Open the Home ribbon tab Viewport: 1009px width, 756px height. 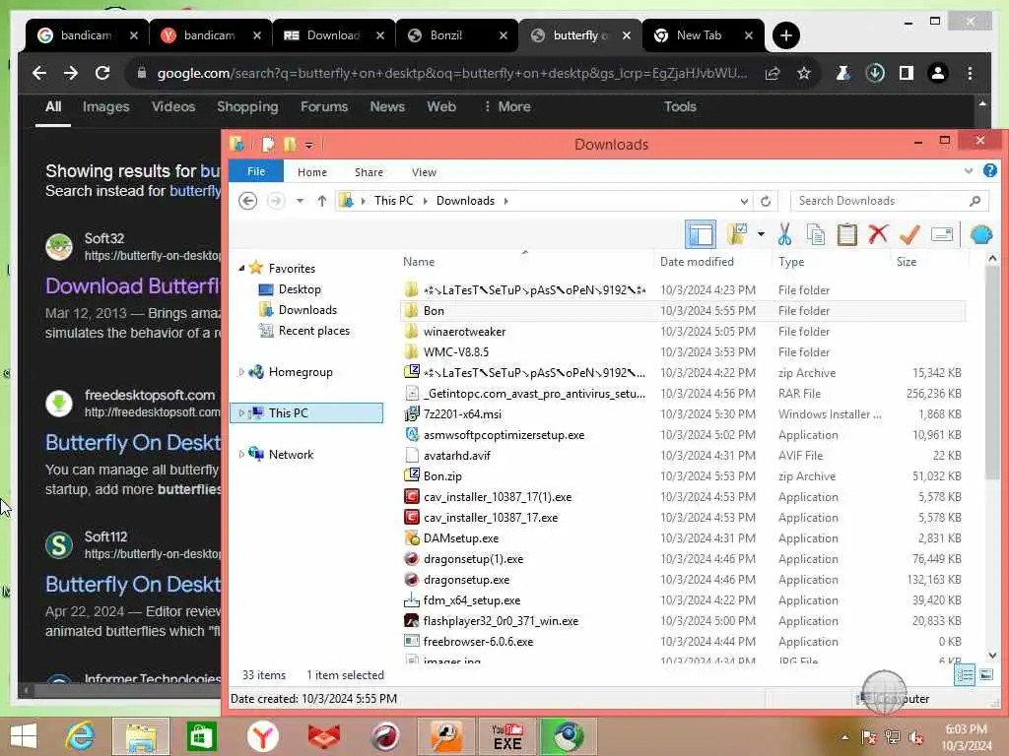312,172
